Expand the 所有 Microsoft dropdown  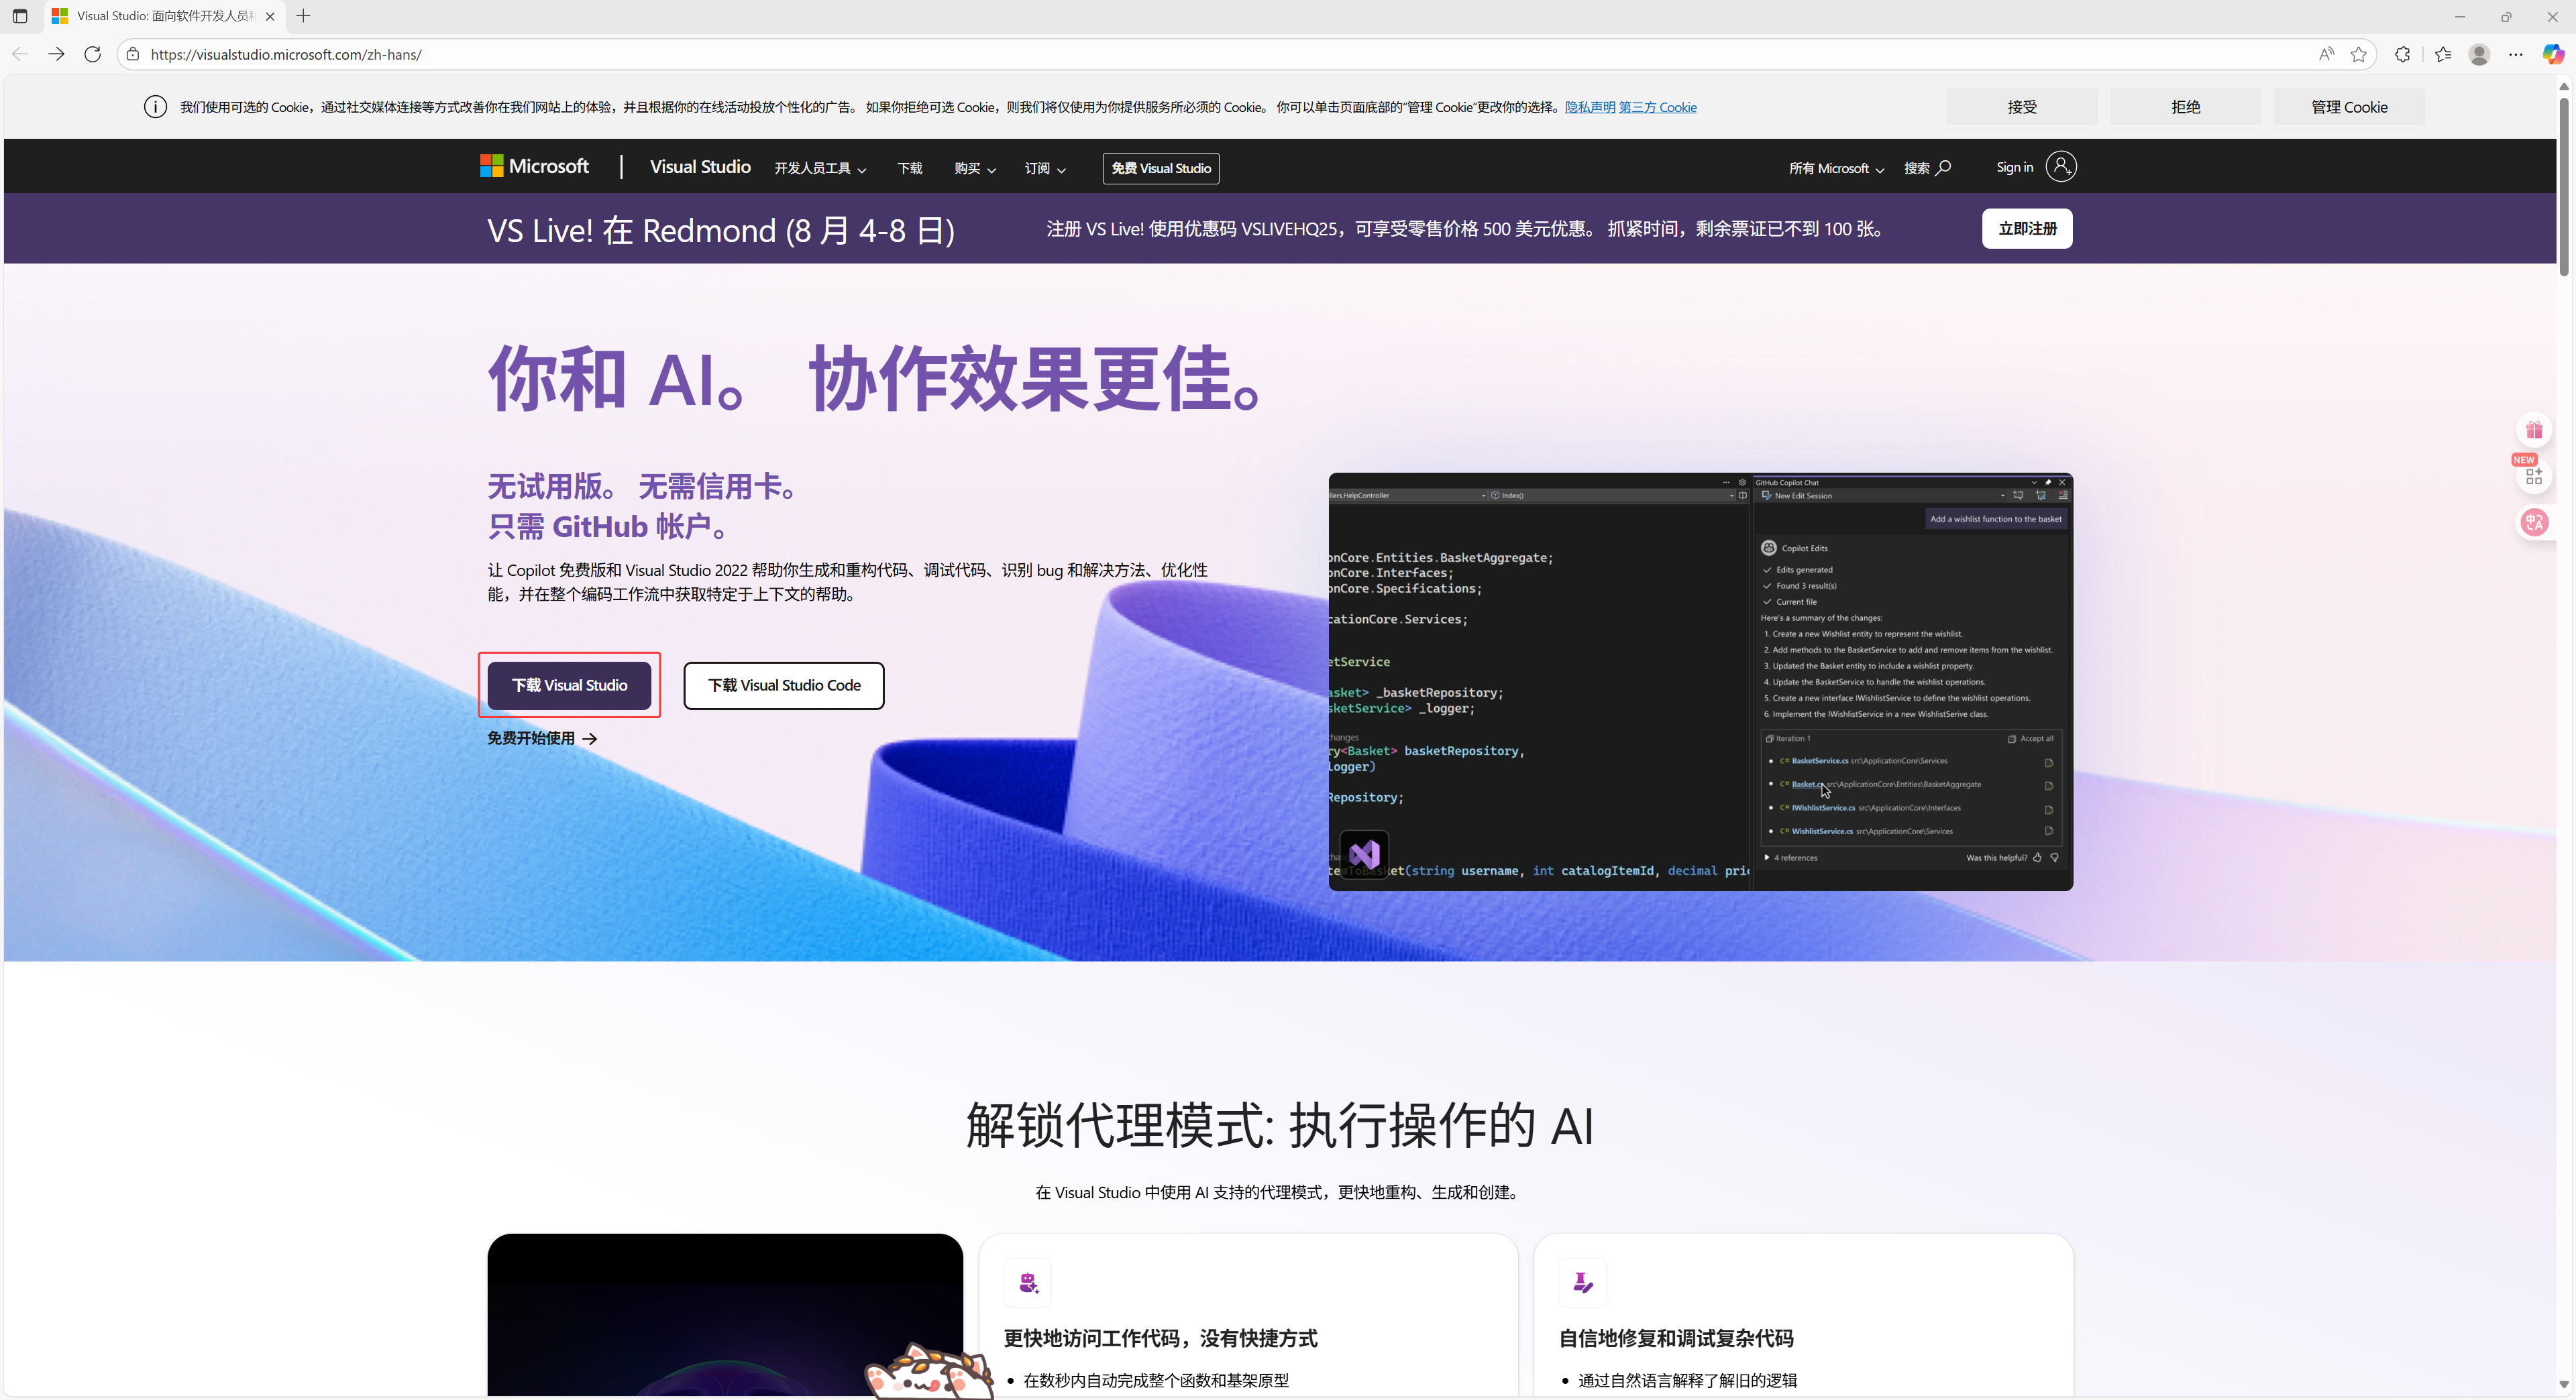[x=1837, y=168]
